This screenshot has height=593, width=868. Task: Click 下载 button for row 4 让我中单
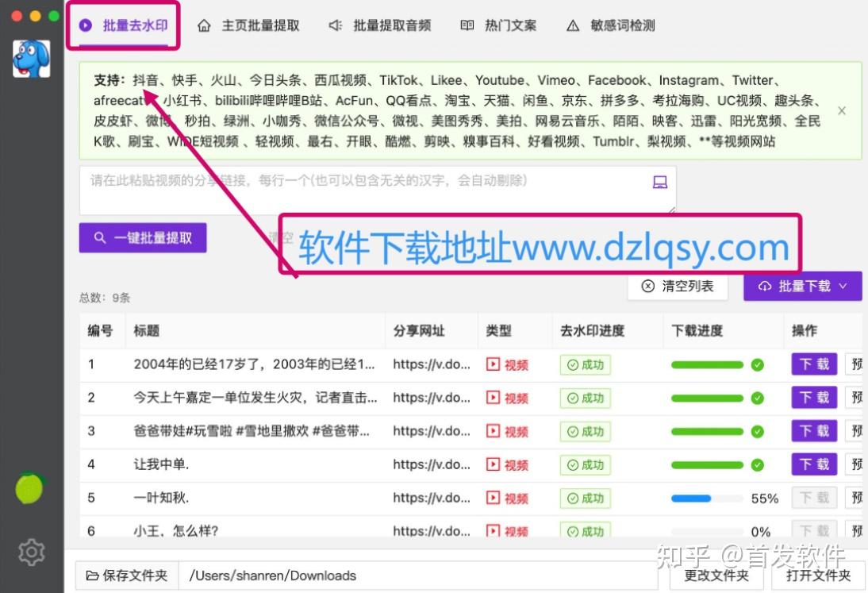coord(814,464)
